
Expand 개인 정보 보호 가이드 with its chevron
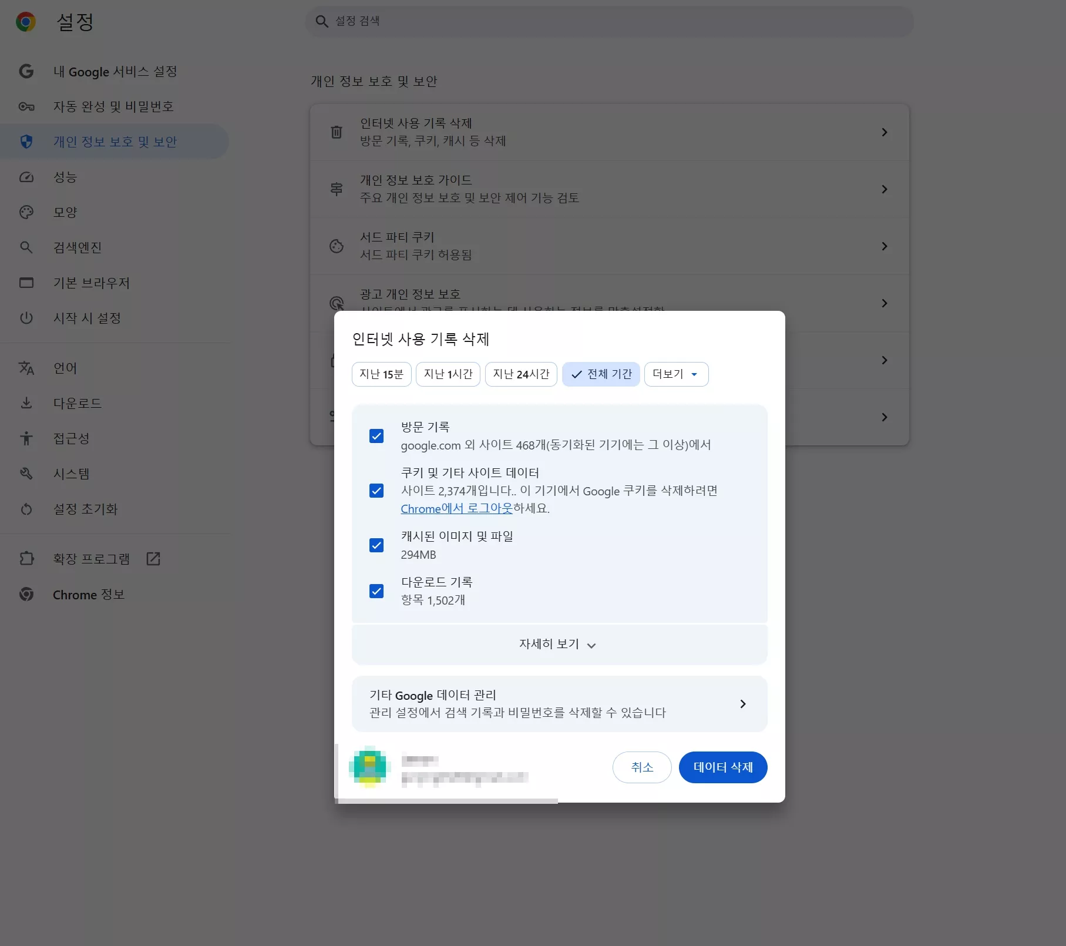(x=885, y=189)
